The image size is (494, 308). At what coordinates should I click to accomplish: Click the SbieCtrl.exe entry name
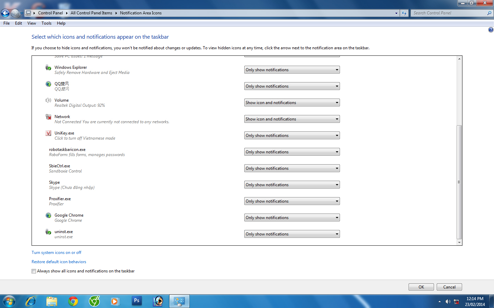[x=59, y=166]
